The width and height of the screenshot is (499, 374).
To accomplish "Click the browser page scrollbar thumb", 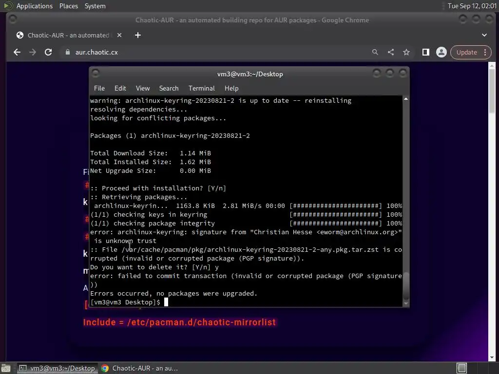I will (492, 91).
